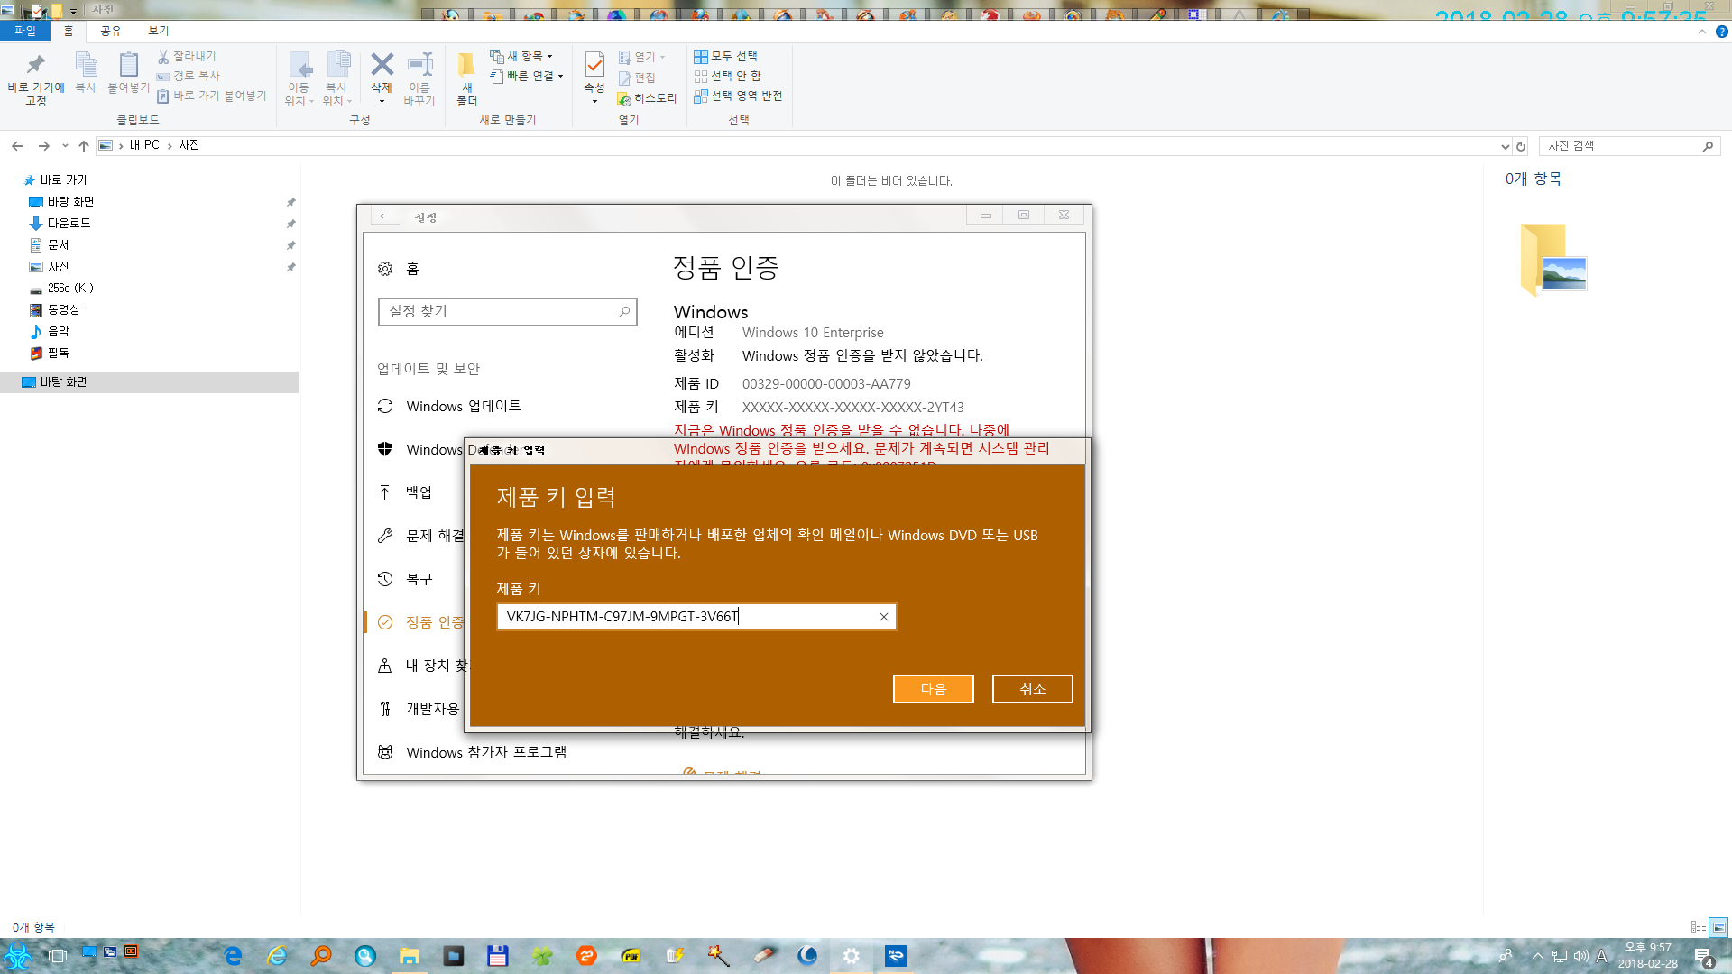Select Quick access (바로 가기) in tree
The width and height of the screenshot is (1732, 974).
coord(55,180)
